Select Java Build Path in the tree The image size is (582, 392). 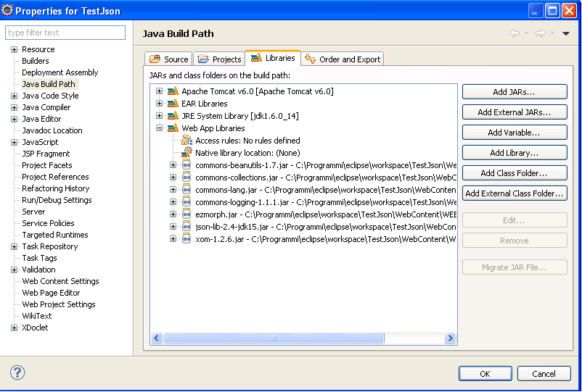(x=49, y=84)
